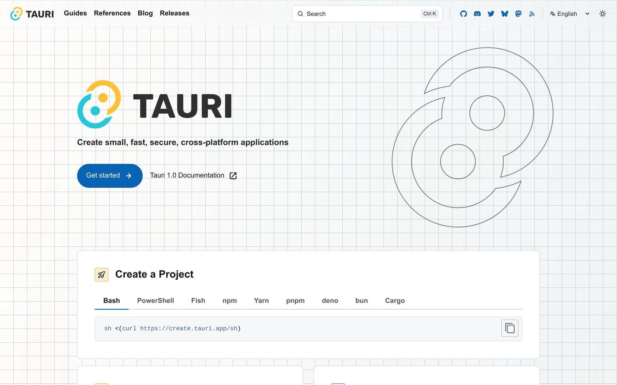The height and width of the screenshot is (385, 617).
Task: Switch to the bun tab
Action: (x=362, y=301)
